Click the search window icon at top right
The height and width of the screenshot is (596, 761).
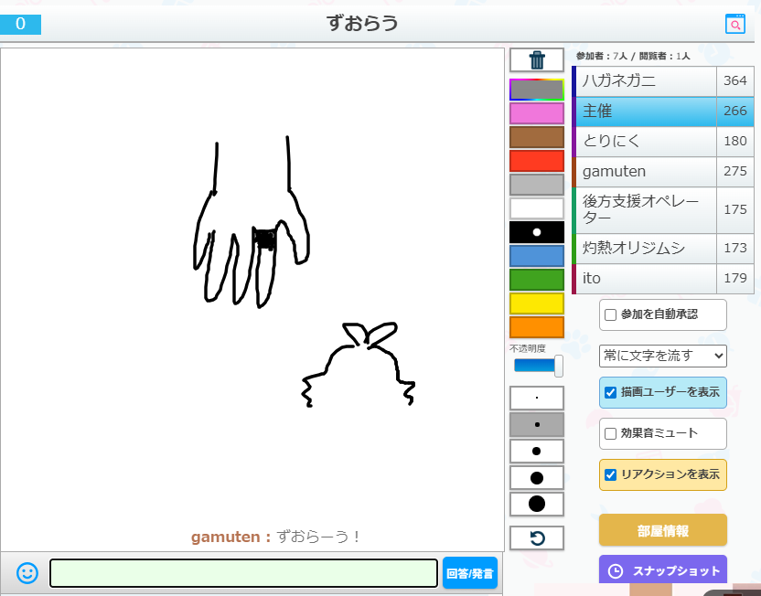(x=734, y=25)
